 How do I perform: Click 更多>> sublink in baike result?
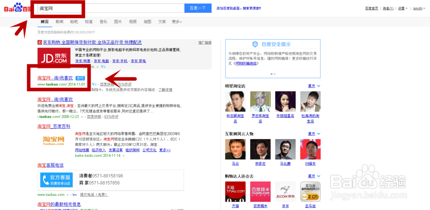165,150
